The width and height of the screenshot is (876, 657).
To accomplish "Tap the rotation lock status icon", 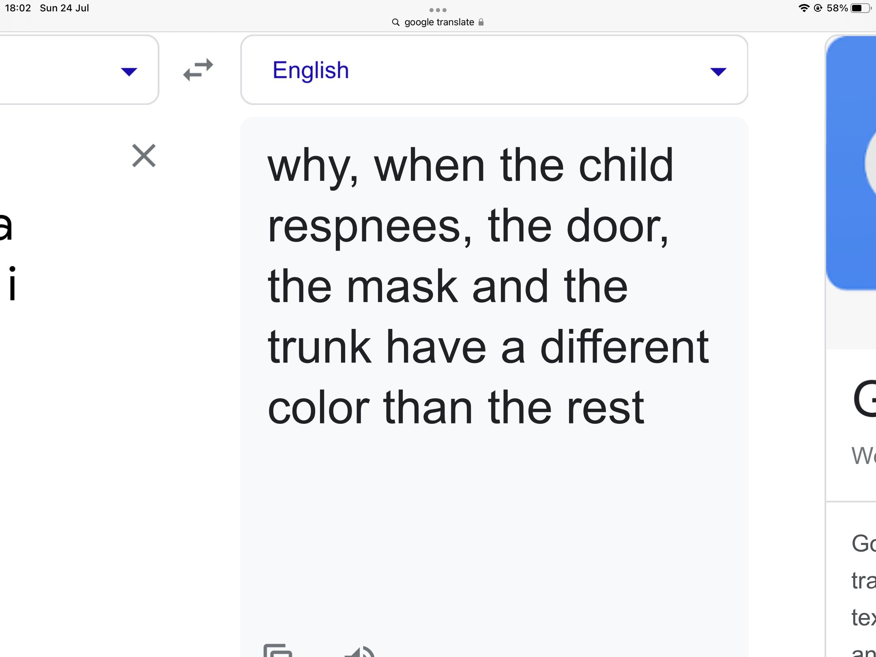I will tap(818, 8).
